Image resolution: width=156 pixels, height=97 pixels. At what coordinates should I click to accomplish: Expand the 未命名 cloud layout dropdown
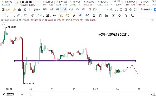pyautogui.click(x=146, y=10)
